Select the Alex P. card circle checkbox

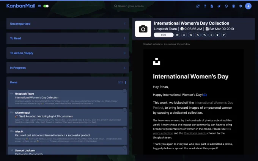pos(125,128)
